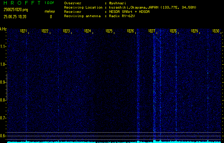Click the observer name @yuhmari

[x=118, y=3]
